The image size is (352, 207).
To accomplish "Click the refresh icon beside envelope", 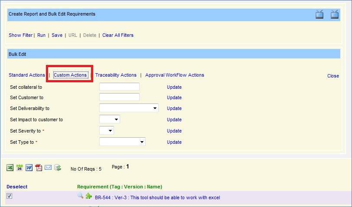I will tap(58, 168).
